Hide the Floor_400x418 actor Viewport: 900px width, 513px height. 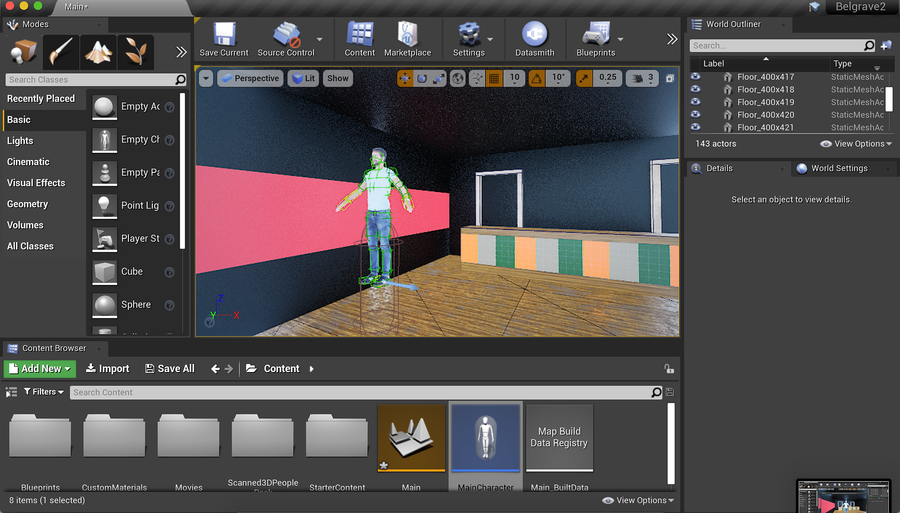pos(696,89)
